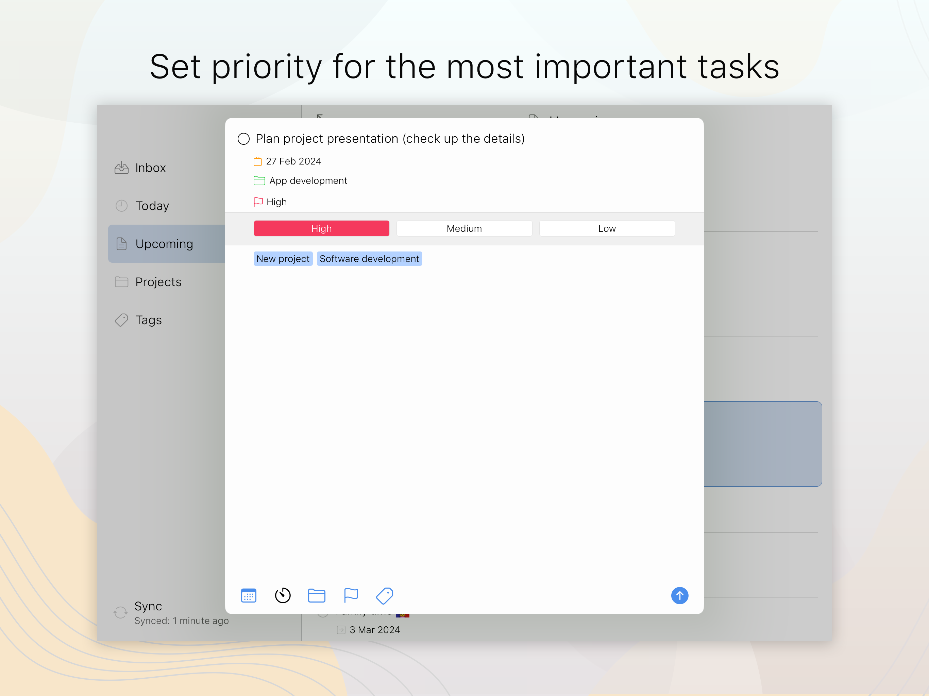The image size is (929, 696).
Task: Click the 27 Feb 2024 due date
Action: (x=293, y=161)
